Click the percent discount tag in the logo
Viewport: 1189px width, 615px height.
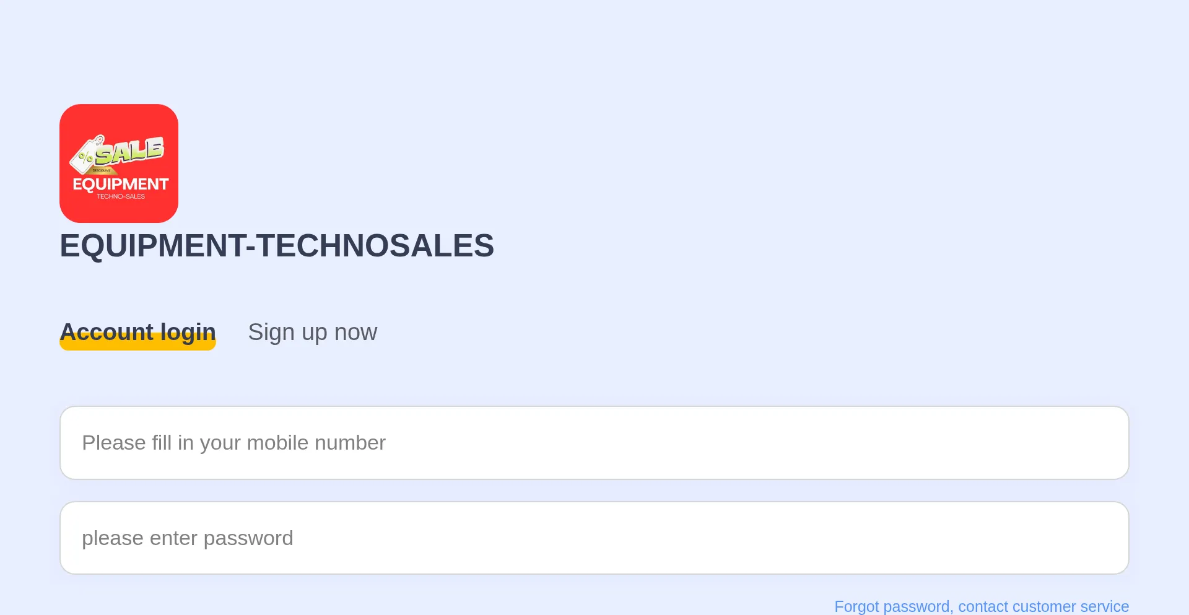click(85, 156)
